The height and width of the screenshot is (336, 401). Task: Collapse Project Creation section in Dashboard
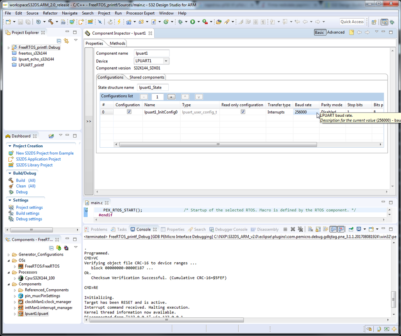(10, 146)
